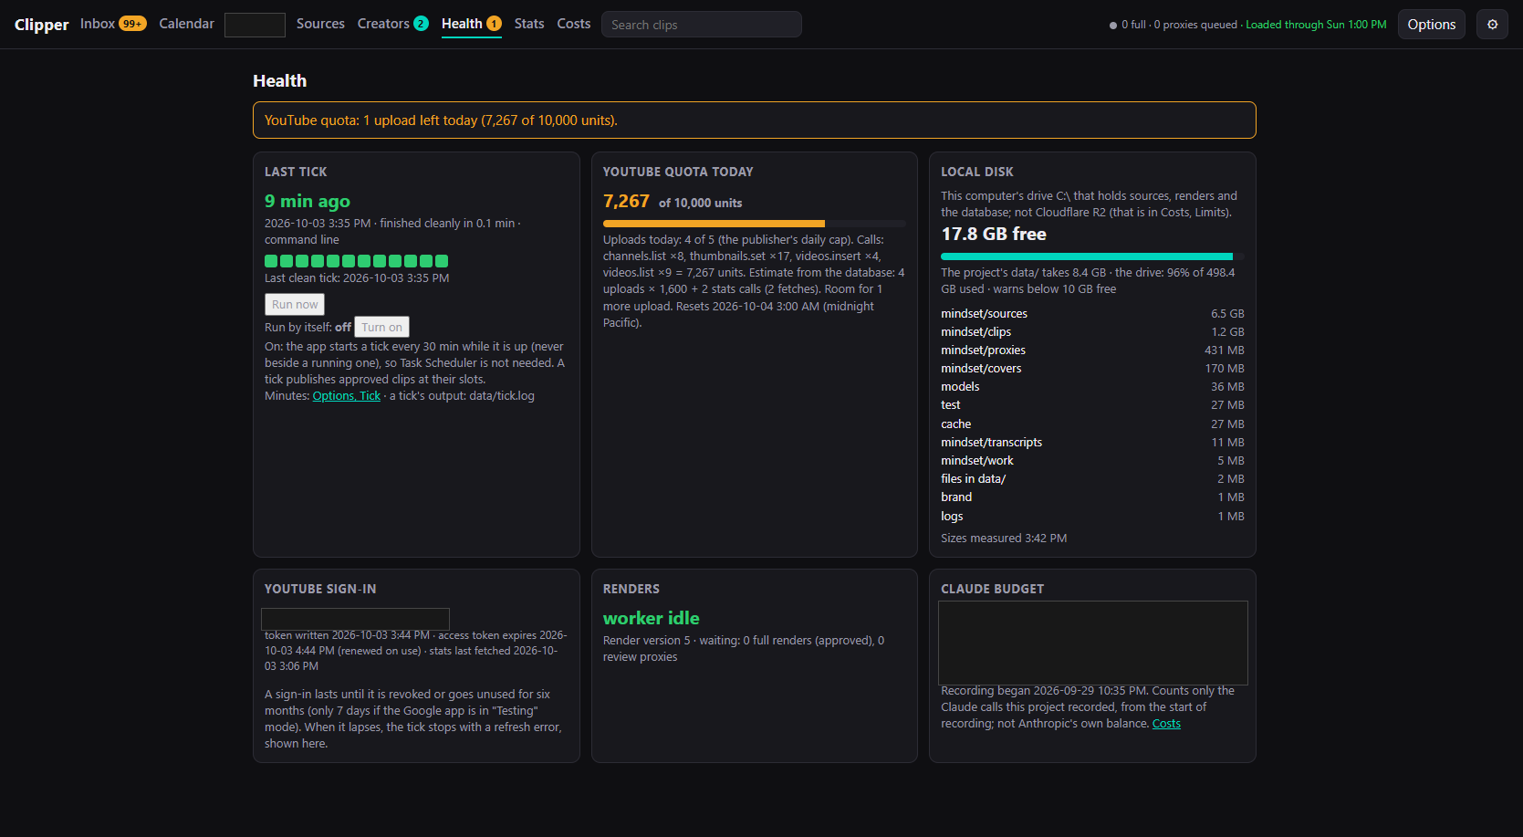Open the Options, Tick link
The image size is (1523, 837).
(346, 395)
